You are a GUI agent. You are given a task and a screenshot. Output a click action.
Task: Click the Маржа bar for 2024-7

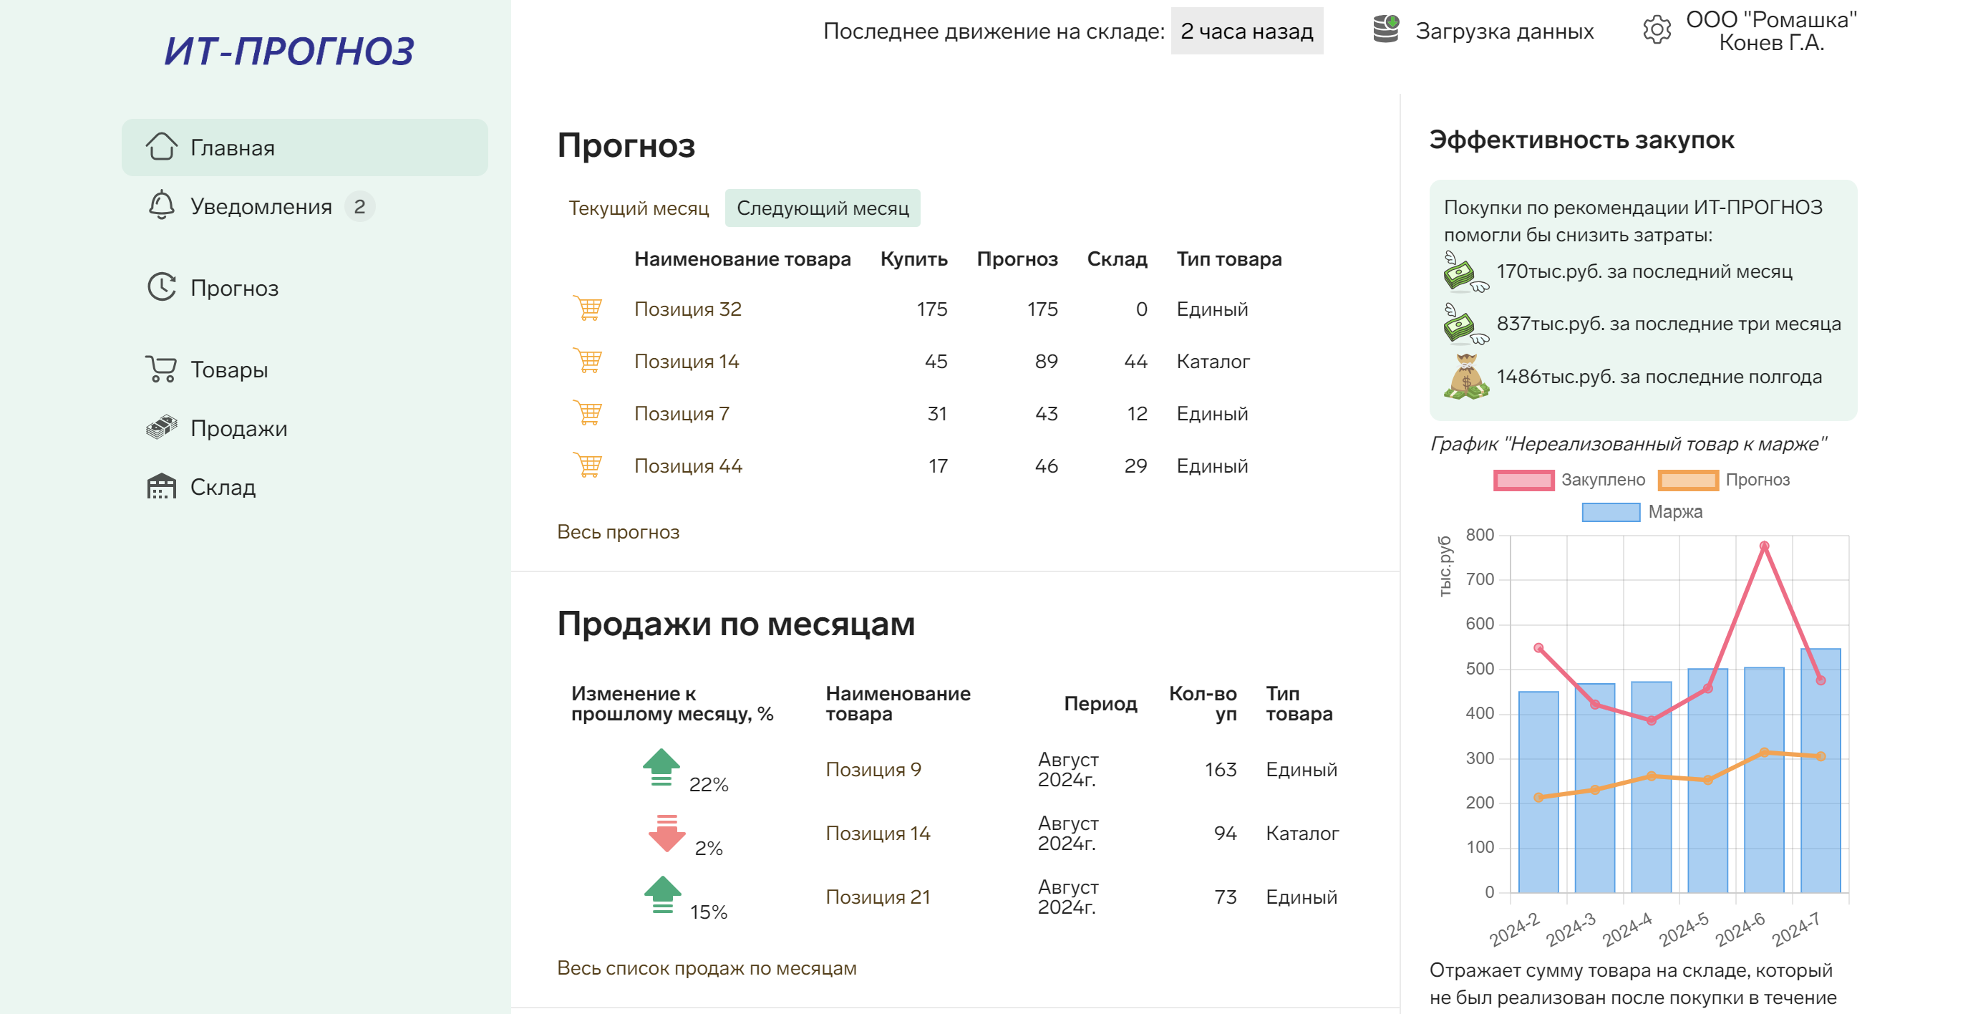pos(1821,770)
